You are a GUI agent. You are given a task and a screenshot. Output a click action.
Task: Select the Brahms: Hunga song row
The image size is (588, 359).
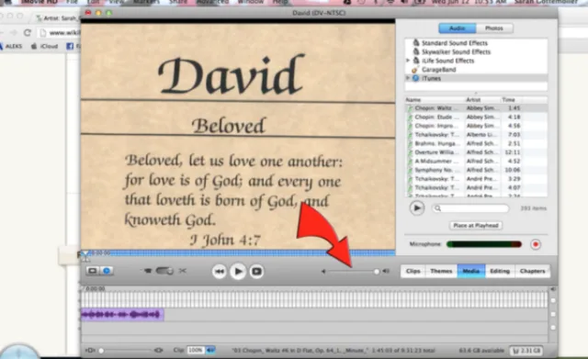476,143
